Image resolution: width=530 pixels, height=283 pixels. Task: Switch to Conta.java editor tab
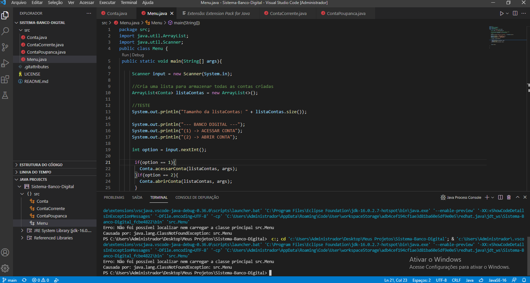(117, 14)
